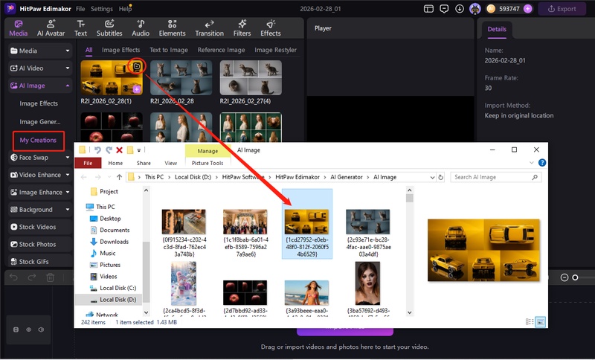Open the Subtitles panel

coord(109,28)
